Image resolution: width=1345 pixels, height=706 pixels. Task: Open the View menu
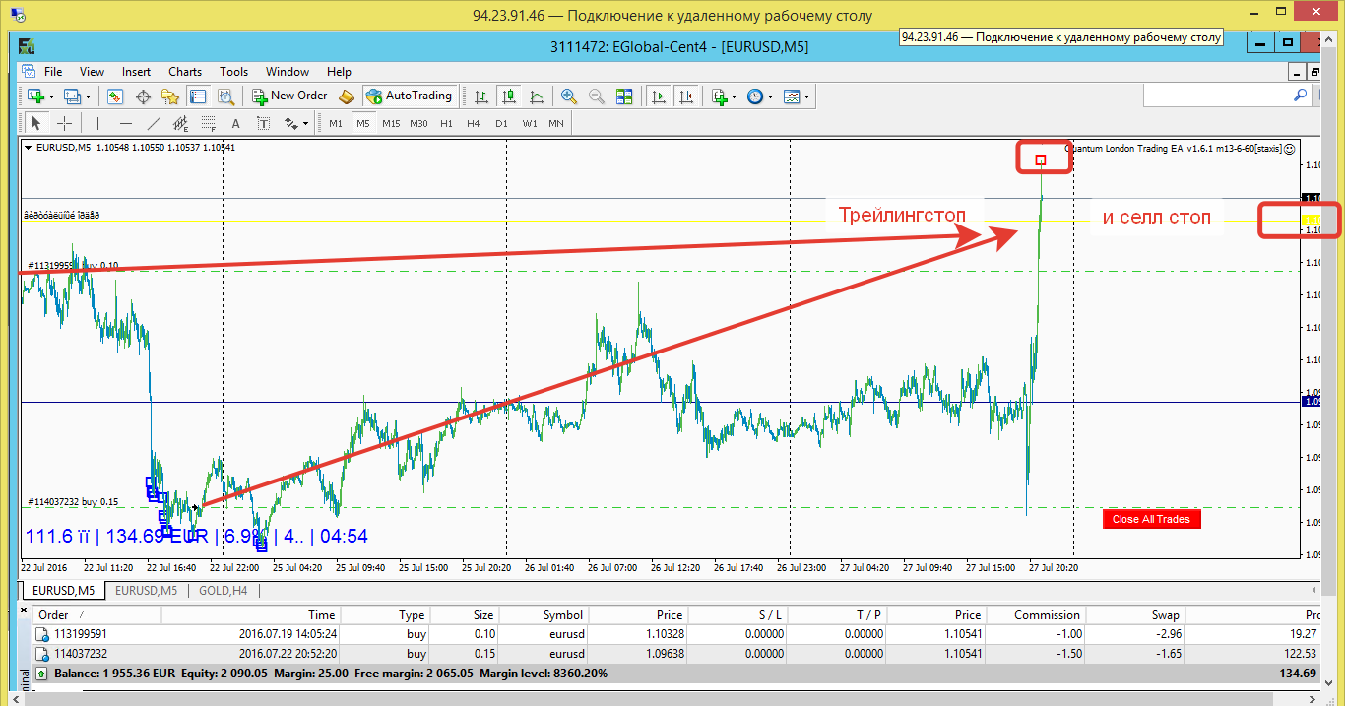[x=92, y=71]
